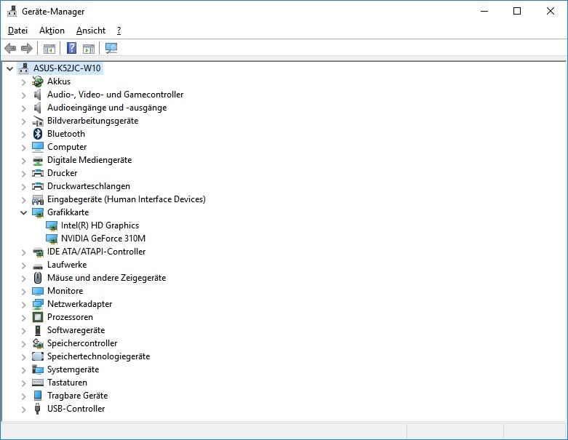
Task: Click the Netzwerkadapter icon
Action: point(38,304)
